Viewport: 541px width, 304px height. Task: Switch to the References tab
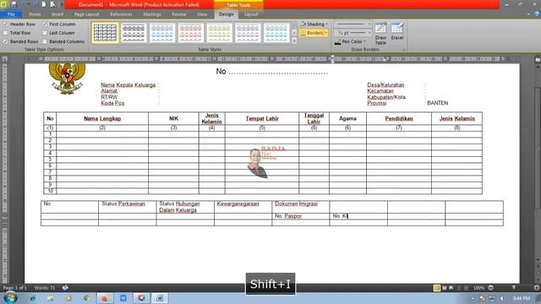tap(121, 14)
